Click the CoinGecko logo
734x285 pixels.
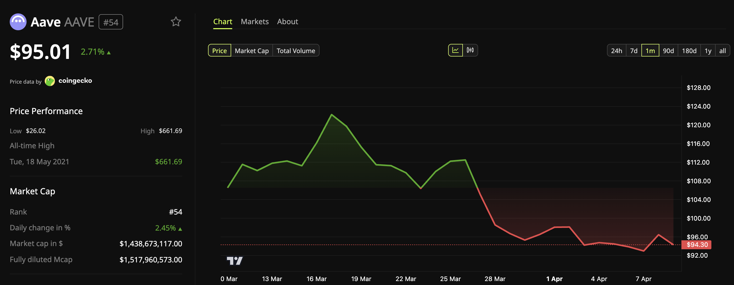click(x=50, y=81)
